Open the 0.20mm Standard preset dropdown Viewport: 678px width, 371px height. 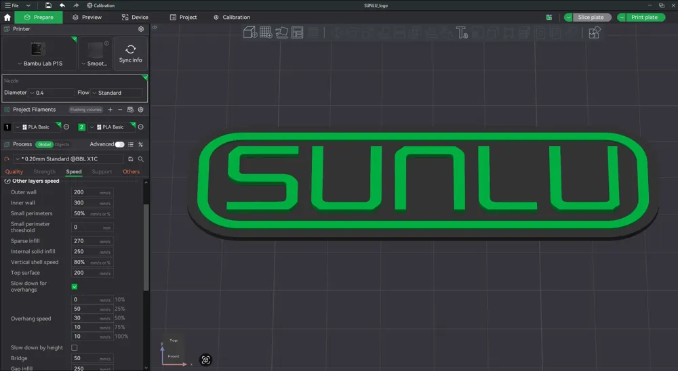(68, 159)
